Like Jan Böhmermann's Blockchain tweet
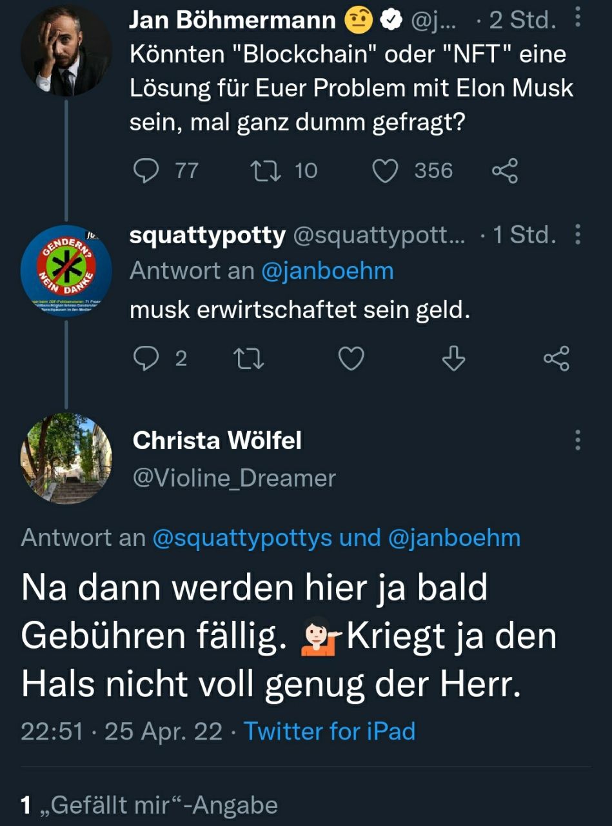 tap(386, 171)
